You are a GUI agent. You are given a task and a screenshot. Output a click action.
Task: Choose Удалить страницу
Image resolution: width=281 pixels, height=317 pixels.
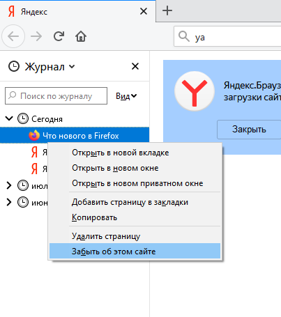click(x=135, y=236)
